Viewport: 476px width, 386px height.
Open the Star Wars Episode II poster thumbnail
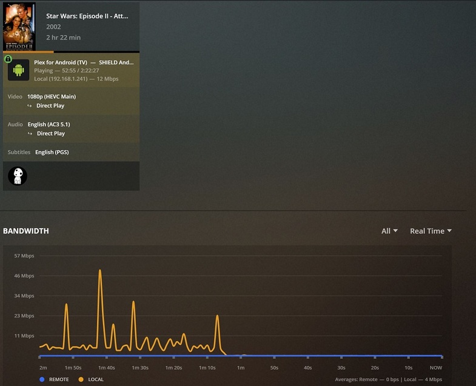pos(19,27)
